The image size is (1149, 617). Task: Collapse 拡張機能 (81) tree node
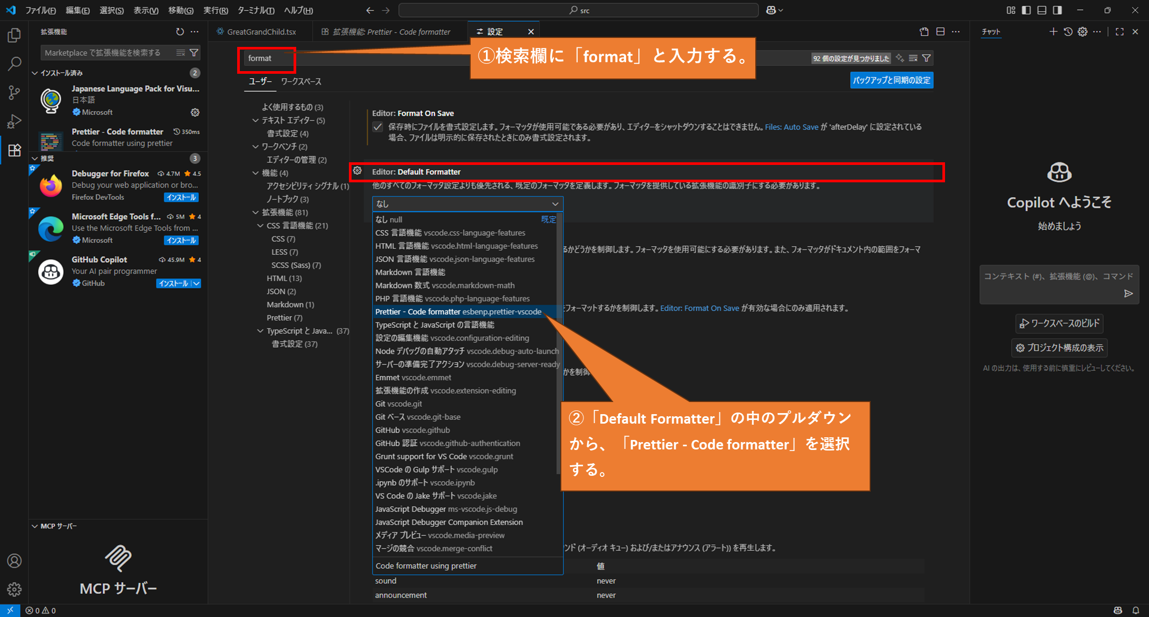[x=256, y=212]
